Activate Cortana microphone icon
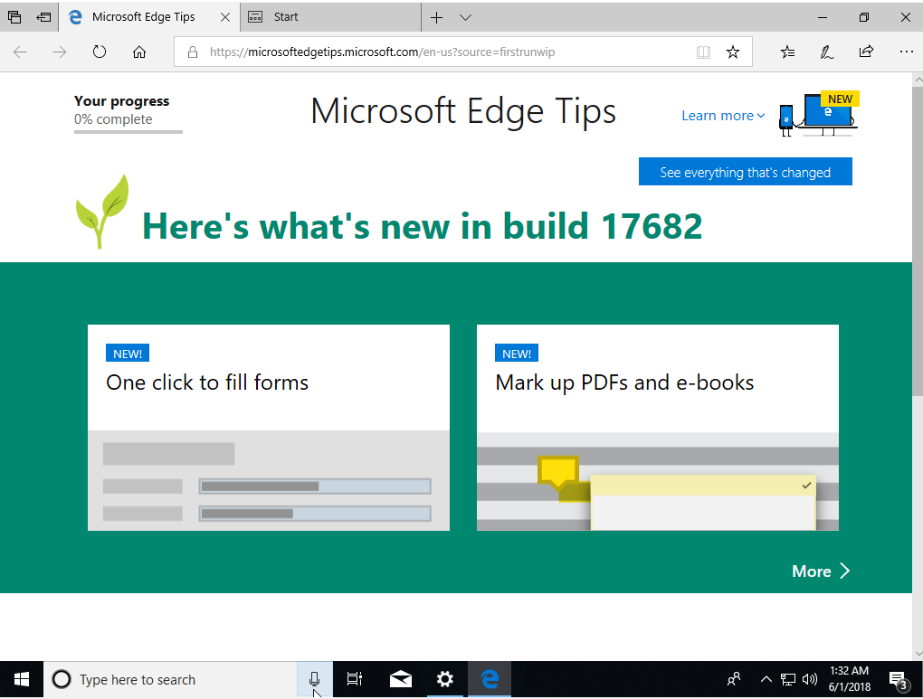This screenshot has width=923, height=699. click(314, 680)
